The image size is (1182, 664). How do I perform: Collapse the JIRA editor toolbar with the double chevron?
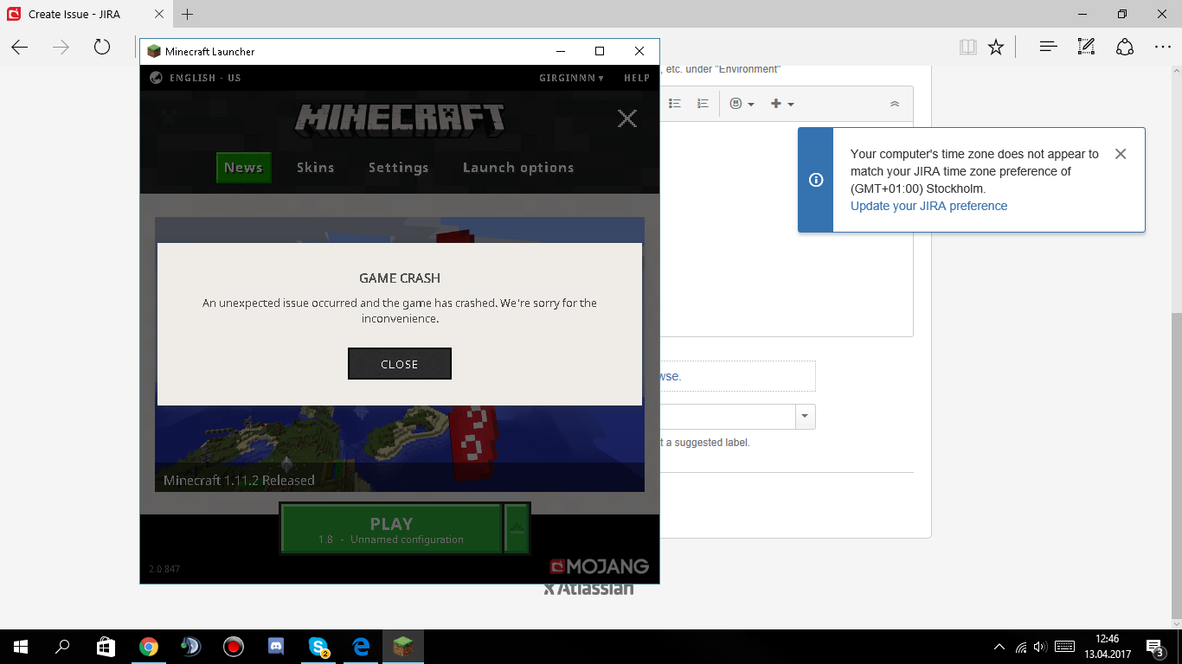point(895,104)
